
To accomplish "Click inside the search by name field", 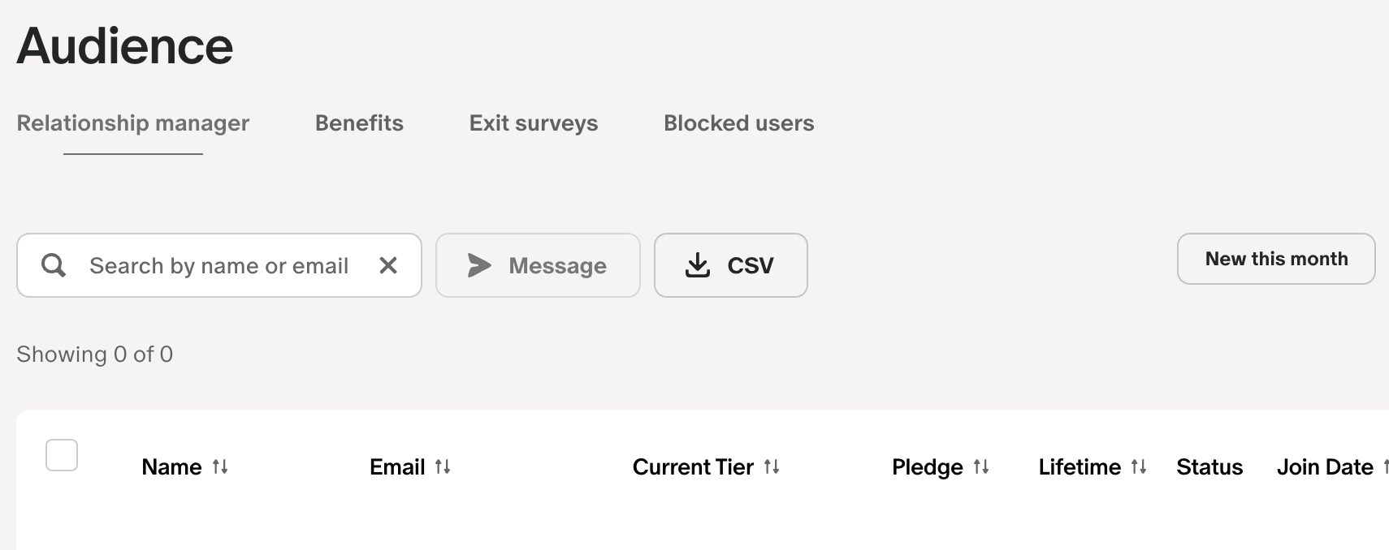I will [219, 265].
